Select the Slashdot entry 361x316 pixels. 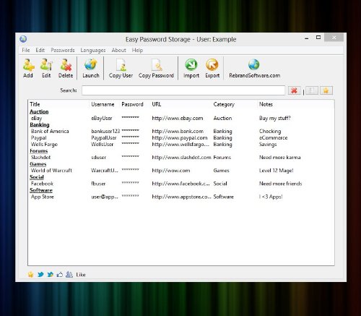coord(181,158)
